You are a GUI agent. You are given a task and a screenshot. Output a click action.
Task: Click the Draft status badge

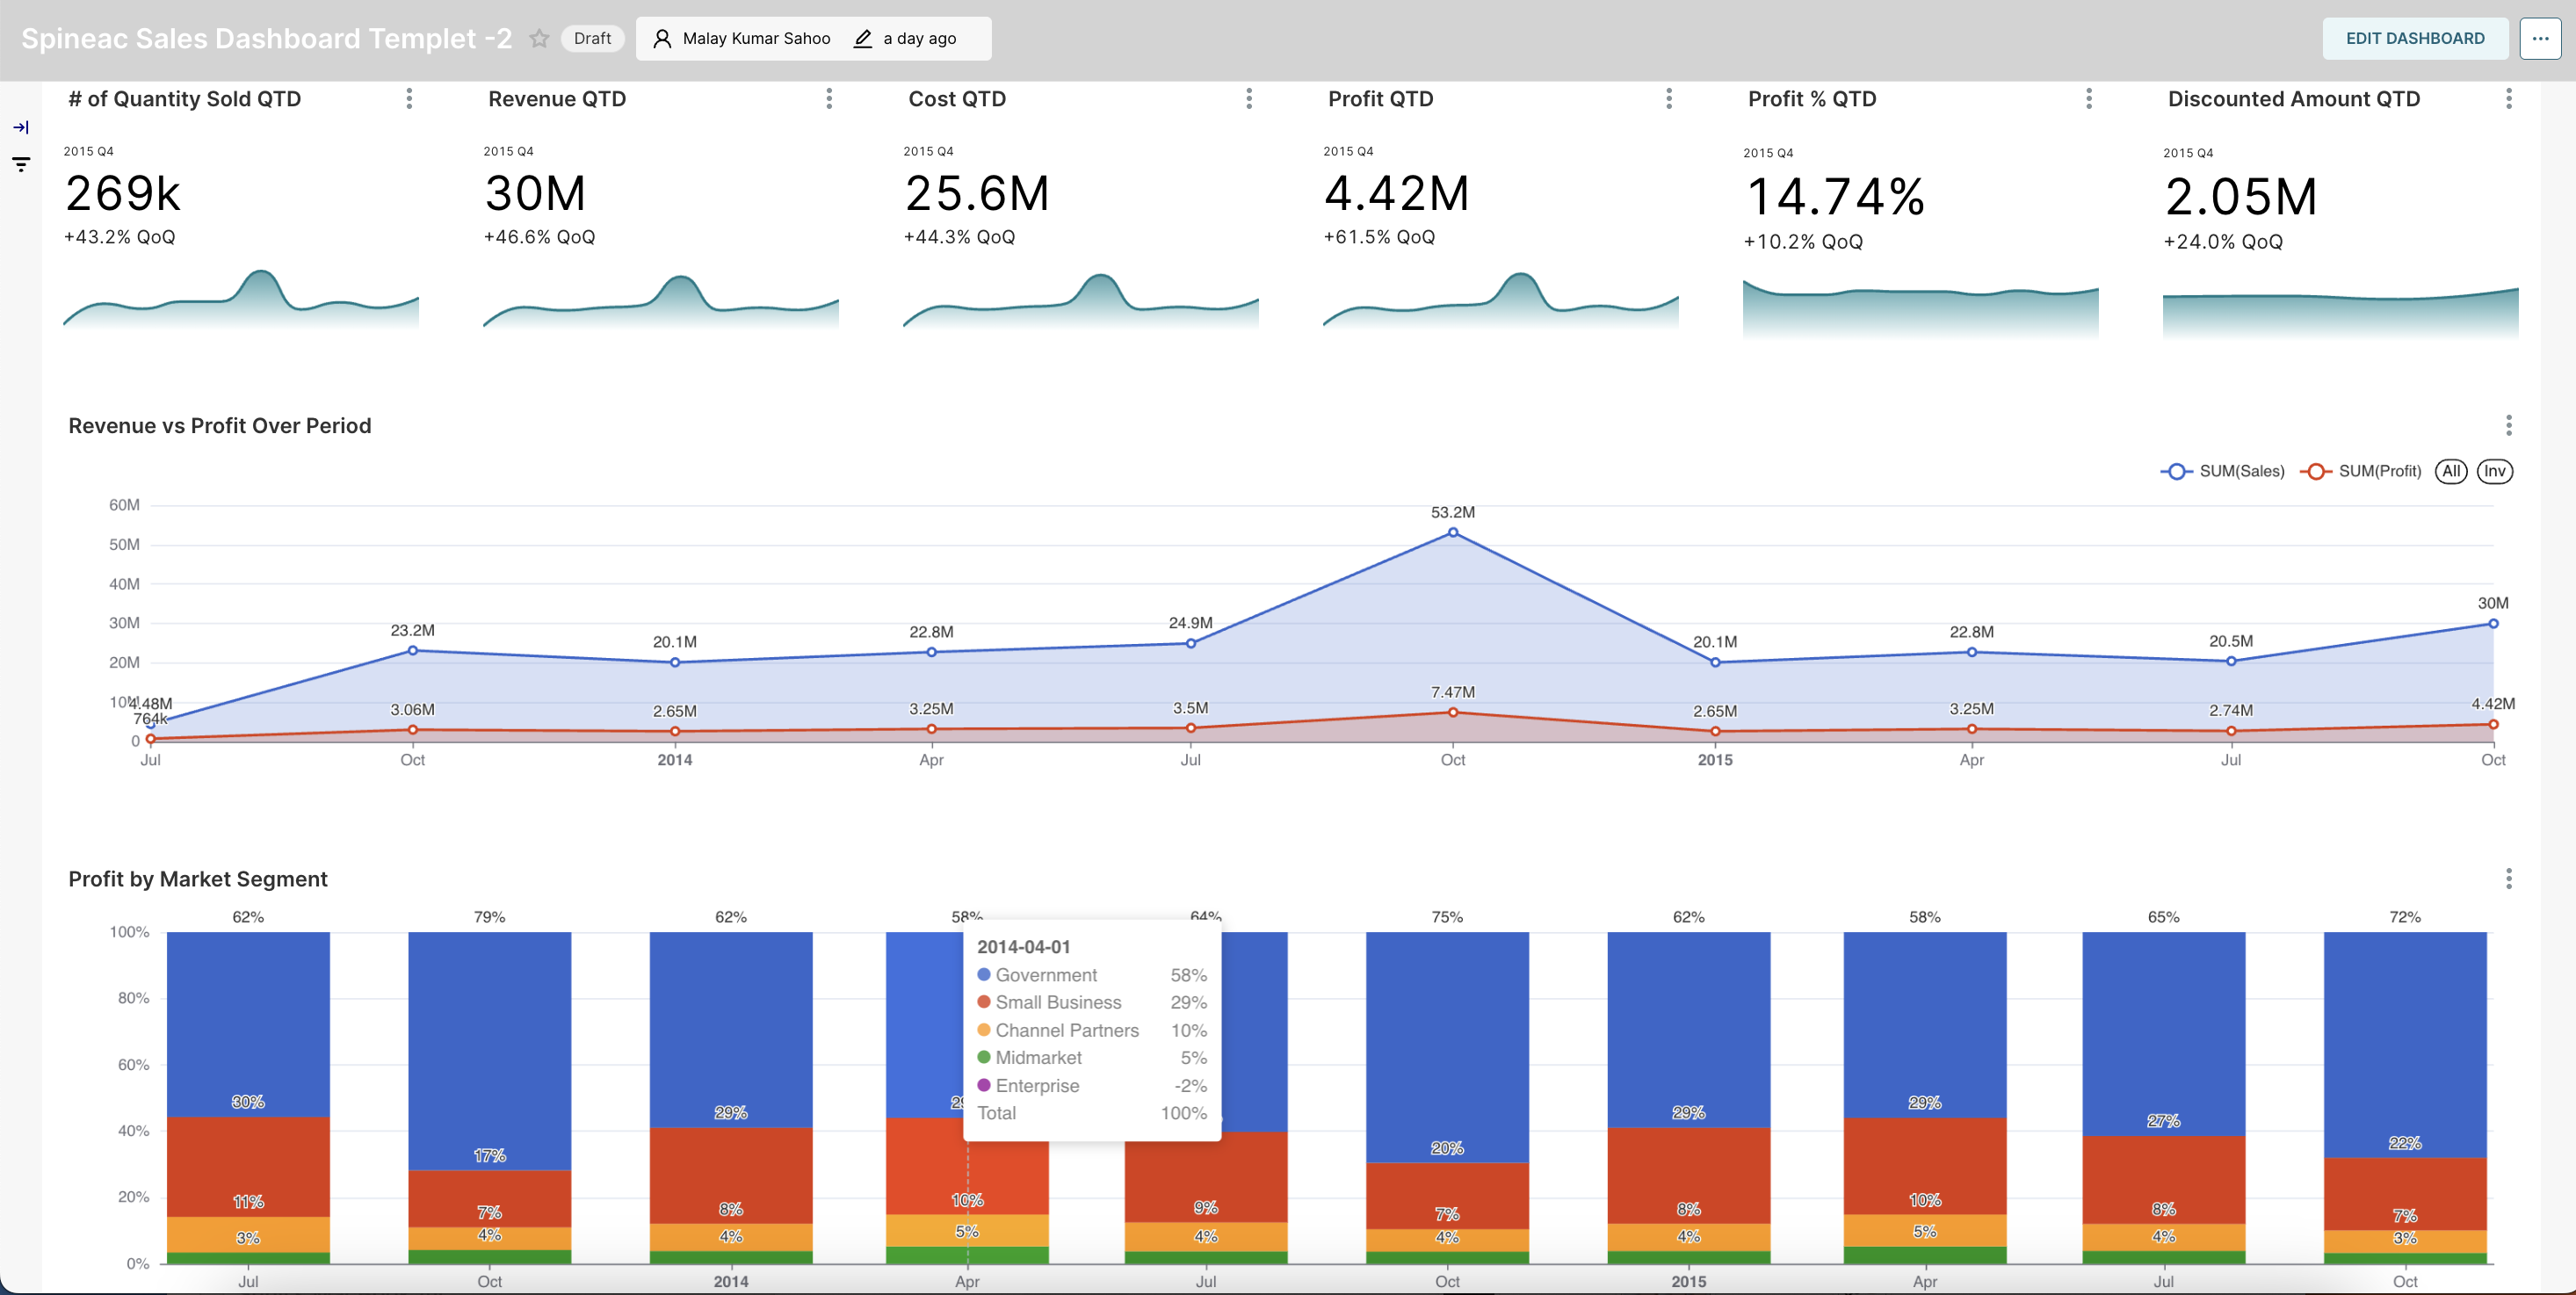(592, 38)
